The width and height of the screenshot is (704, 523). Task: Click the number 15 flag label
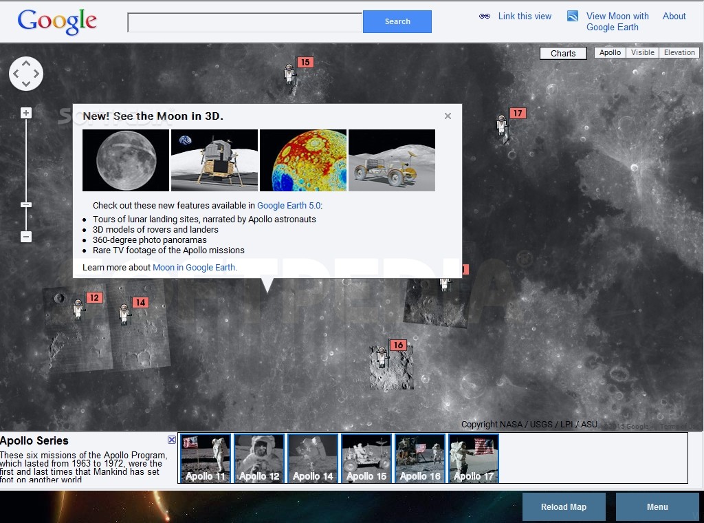[x=305, y=63]
